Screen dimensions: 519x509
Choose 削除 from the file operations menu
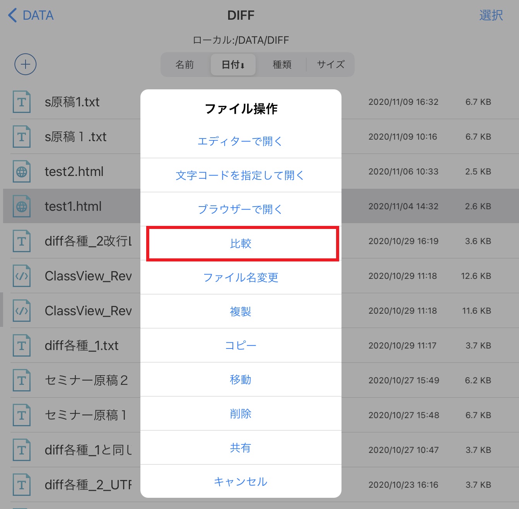coord(241,413)
